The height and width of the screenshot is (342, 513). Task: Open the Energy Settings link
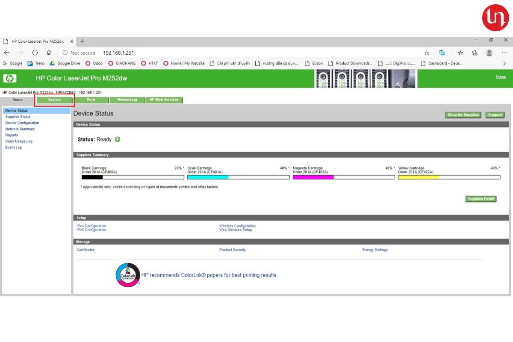[x=375, y=250]
